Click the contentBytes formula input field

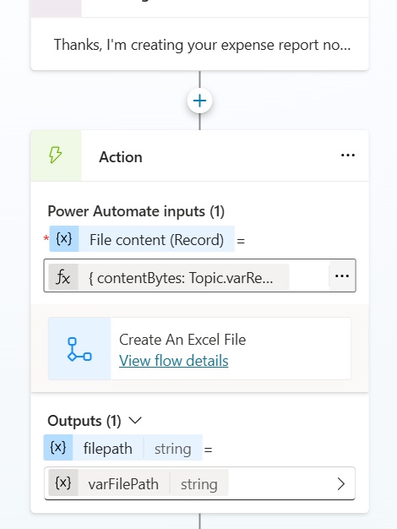[199, 275]
